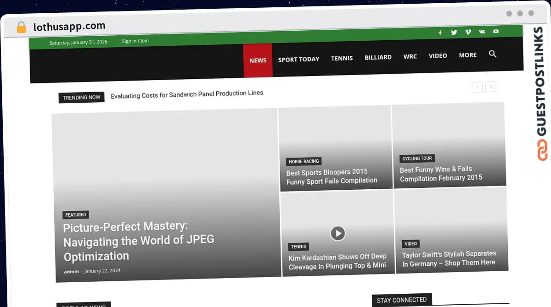Open the YouTube social icon
The height and width of the screenshot is (307, 551).
(x=496, y=31)
